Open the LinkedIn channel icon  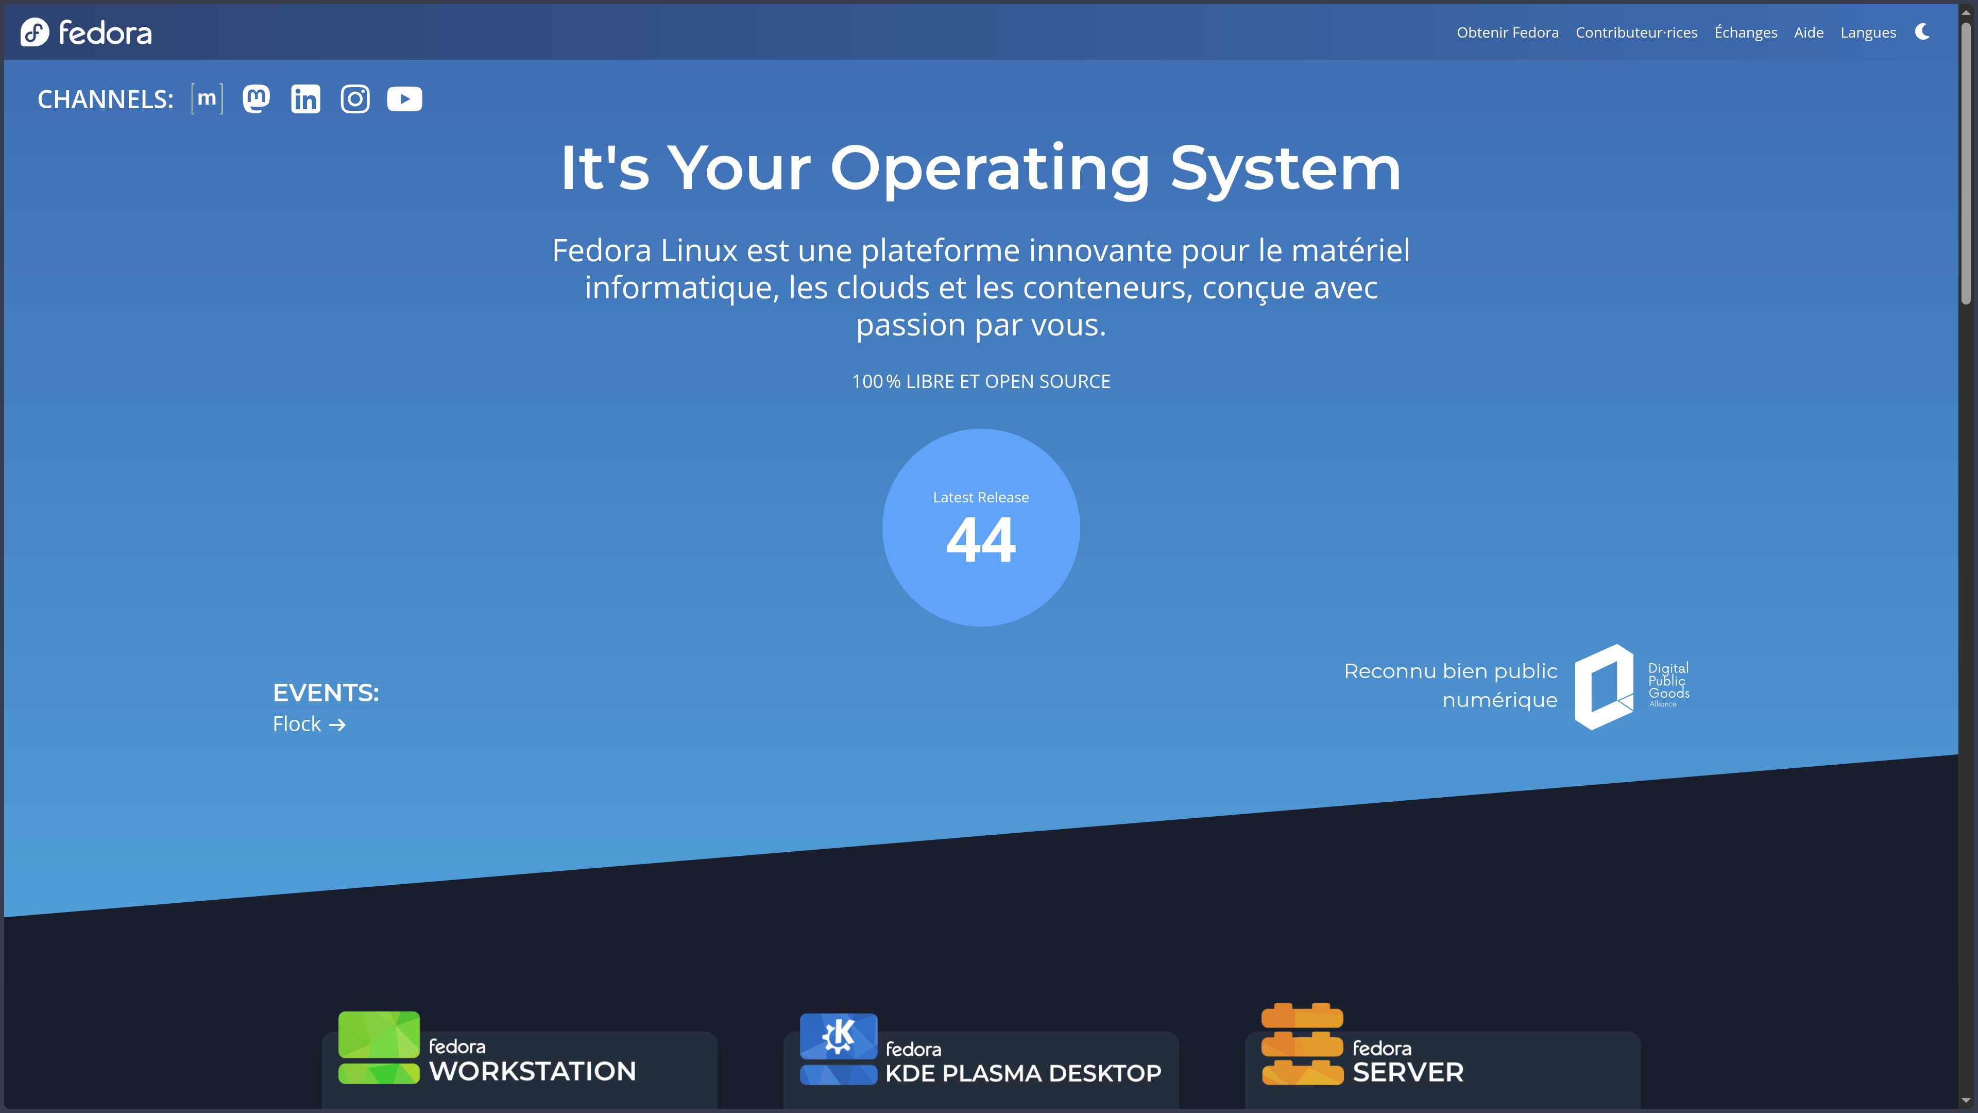pyautogui.click(x=305, y=99)
